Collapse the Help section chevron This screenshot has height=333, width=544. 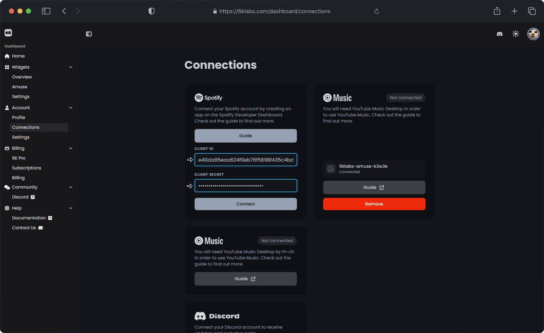[x=71, y=208]
